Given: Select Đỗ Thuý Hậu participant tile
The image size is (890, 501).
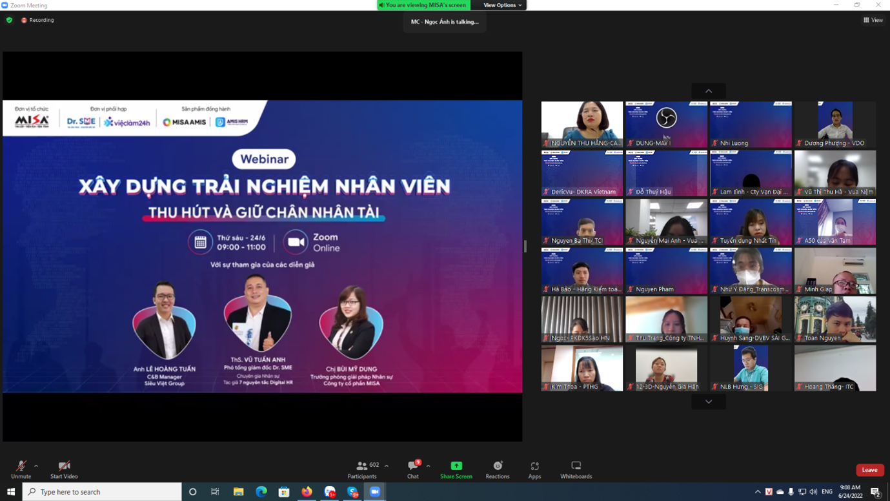Looking at the screenshot, I should coord(667,173).
